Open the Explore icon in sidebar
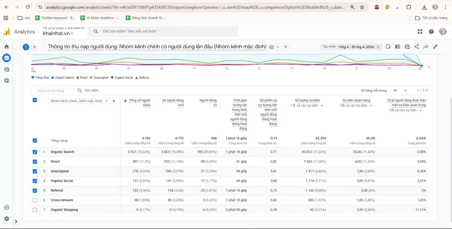 [x=7, y=69]
